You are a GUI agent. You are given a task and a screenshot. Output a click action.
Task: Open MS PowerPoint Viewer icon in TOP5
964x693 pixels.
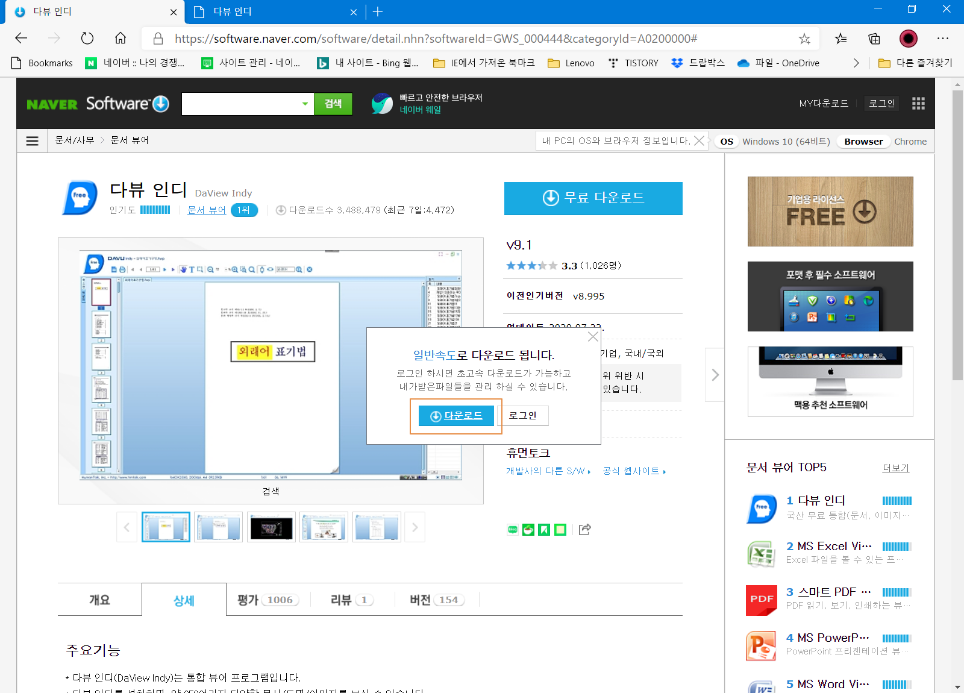click(762, 646)
